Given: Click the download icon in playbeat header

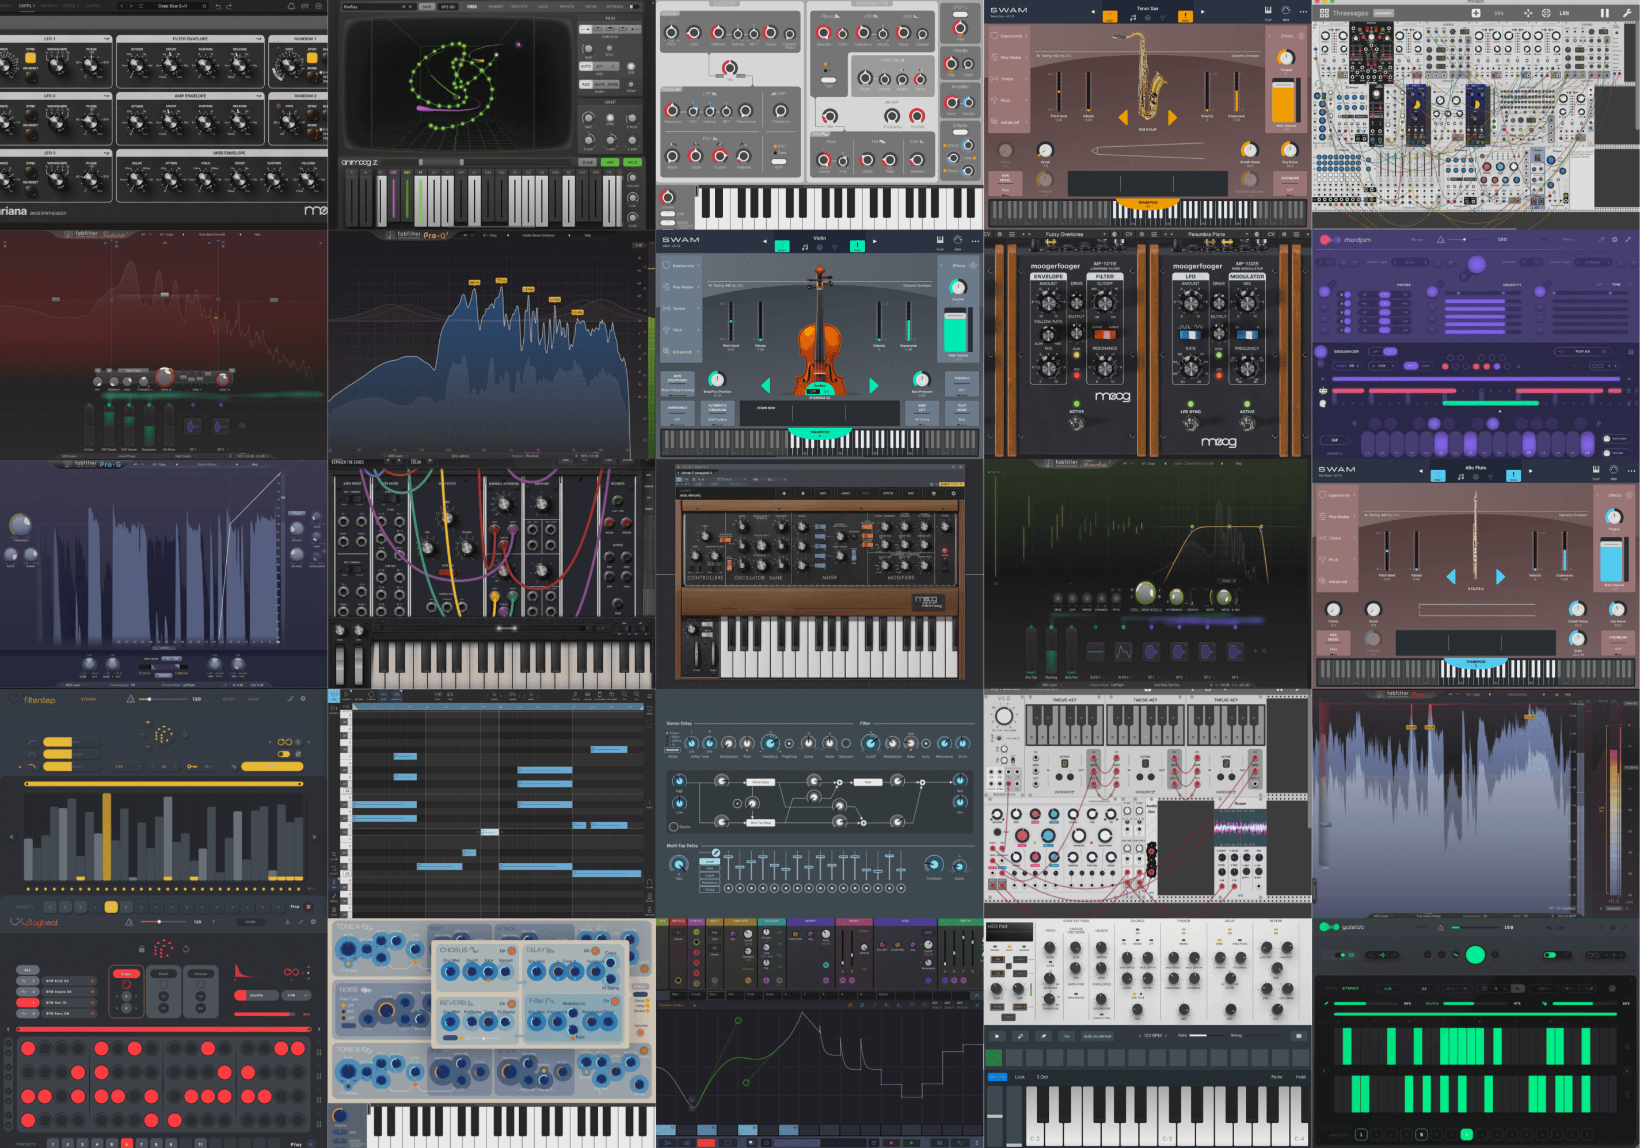Looking at the screenshot, I should pos(288,922).
